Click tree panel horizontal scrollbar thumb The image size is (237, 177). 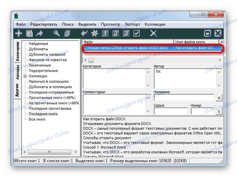49,152
